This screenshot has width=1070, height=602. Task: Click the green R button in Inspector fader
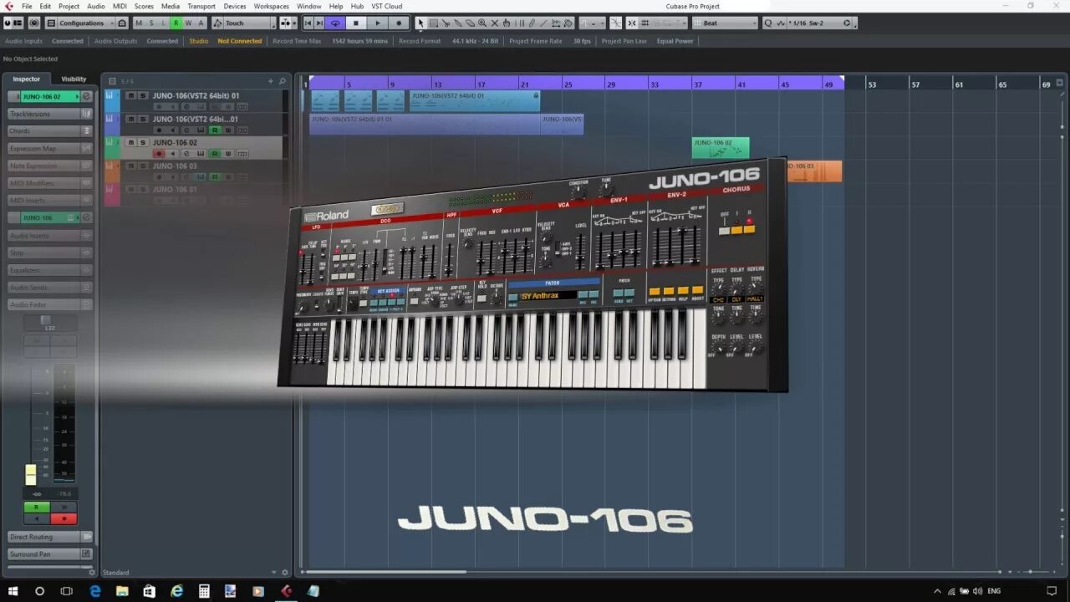click(x=36, y=507)
